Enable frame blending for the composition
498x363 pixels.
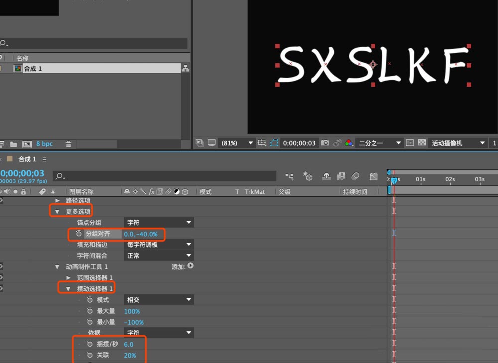[341, 176]
